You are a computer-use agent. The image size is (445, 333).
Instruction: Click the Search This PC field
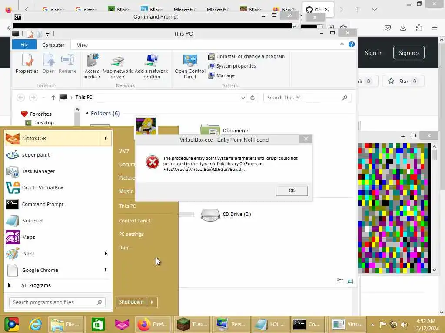pos(307,98)
